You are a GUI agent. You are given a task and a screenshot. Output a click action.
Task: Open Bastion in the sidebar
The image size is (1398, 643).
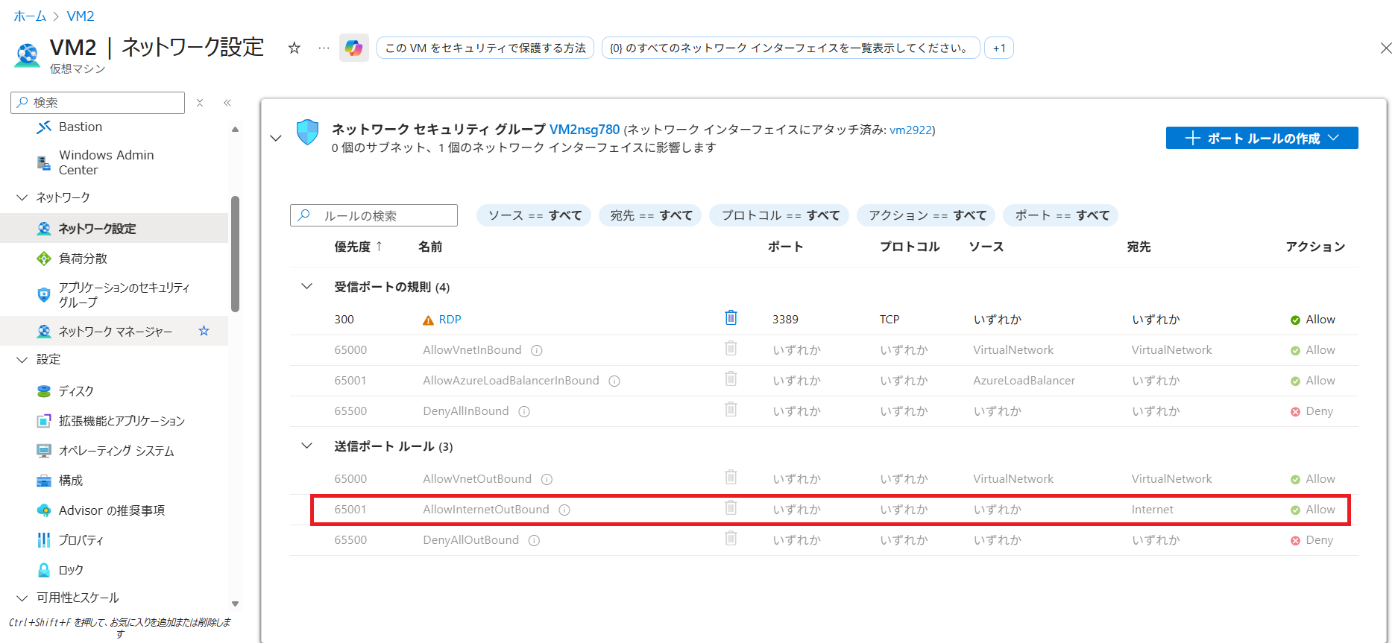pos(80,127)
